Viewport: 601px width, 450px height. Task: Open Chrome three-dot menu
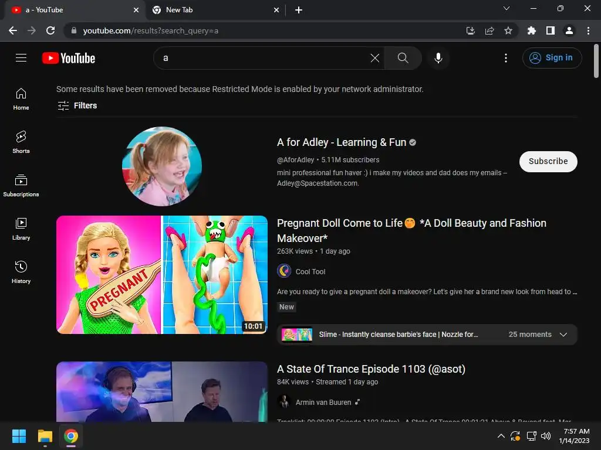pyautogui.click(x=588, y=30)
